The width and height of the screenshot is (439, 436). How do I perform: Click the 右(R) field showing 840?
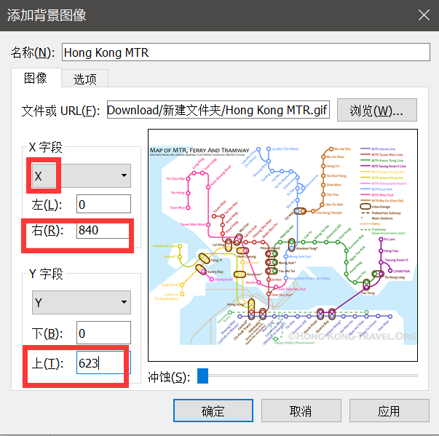(x=103, y=230)
